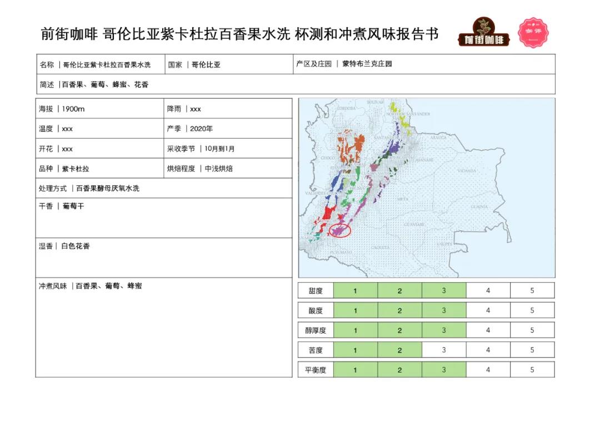
Task: Click the red circle marker on map
Action: [x=339, y=230]
